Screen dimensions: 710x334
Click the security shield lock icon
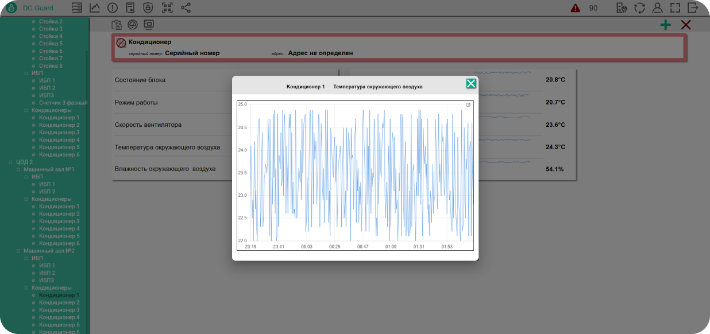[x=148, y=8]
